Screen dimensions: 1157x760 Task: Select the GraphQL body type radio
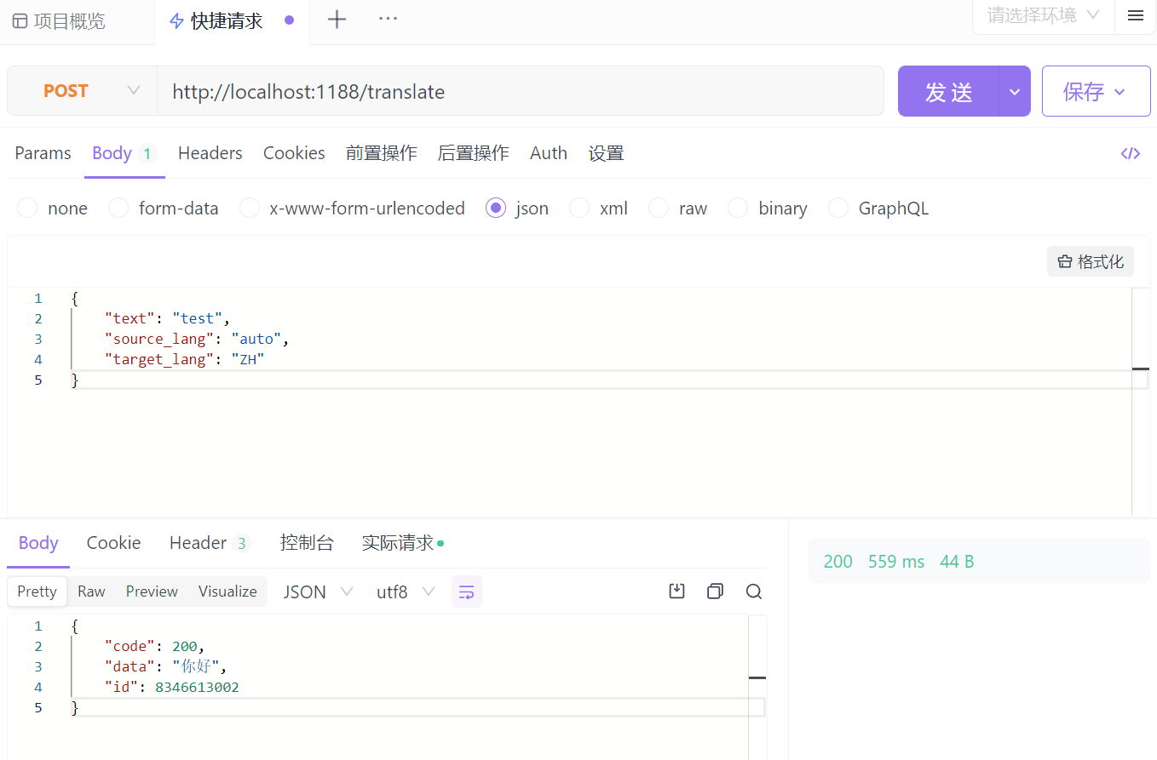[838, 208]
